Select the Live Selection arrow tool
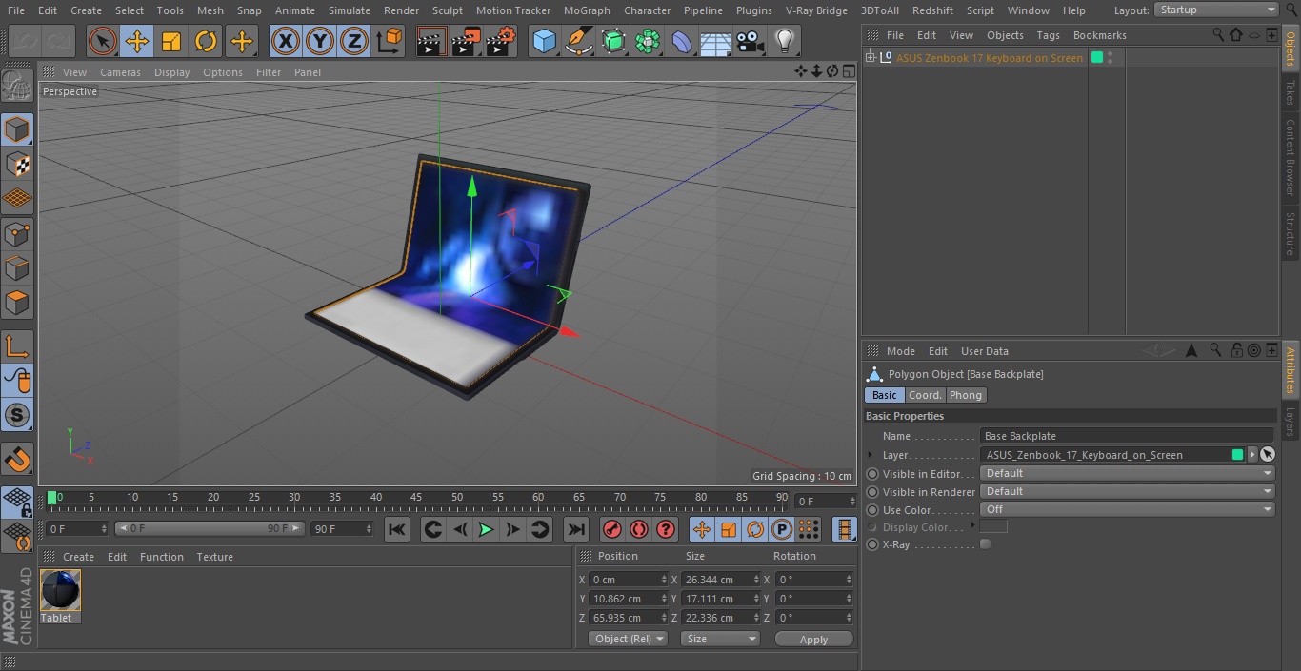This screenshot has height=671, width=1301. click(x=103, y=41)
